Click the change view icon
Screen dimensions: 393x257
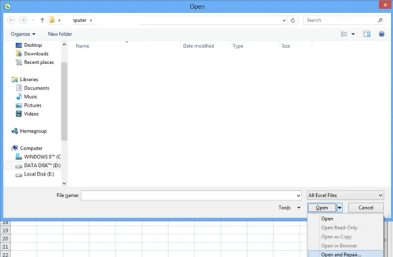(x=344, y=34)
